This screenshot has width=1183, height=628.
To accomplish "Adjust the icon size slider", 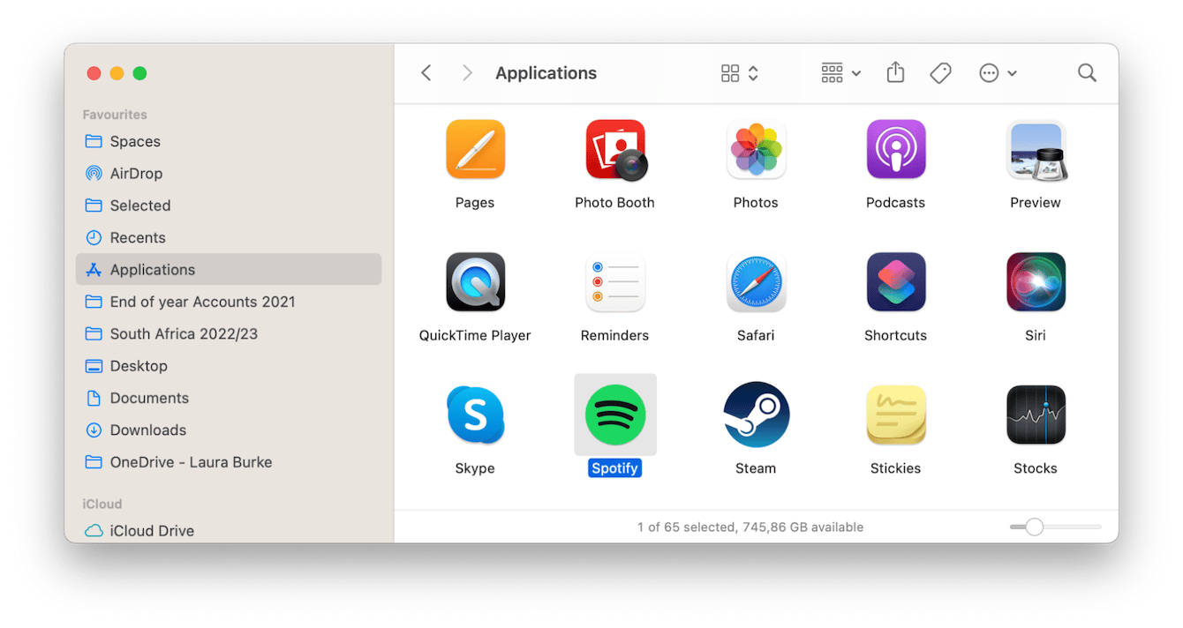I will (1033, 527).
